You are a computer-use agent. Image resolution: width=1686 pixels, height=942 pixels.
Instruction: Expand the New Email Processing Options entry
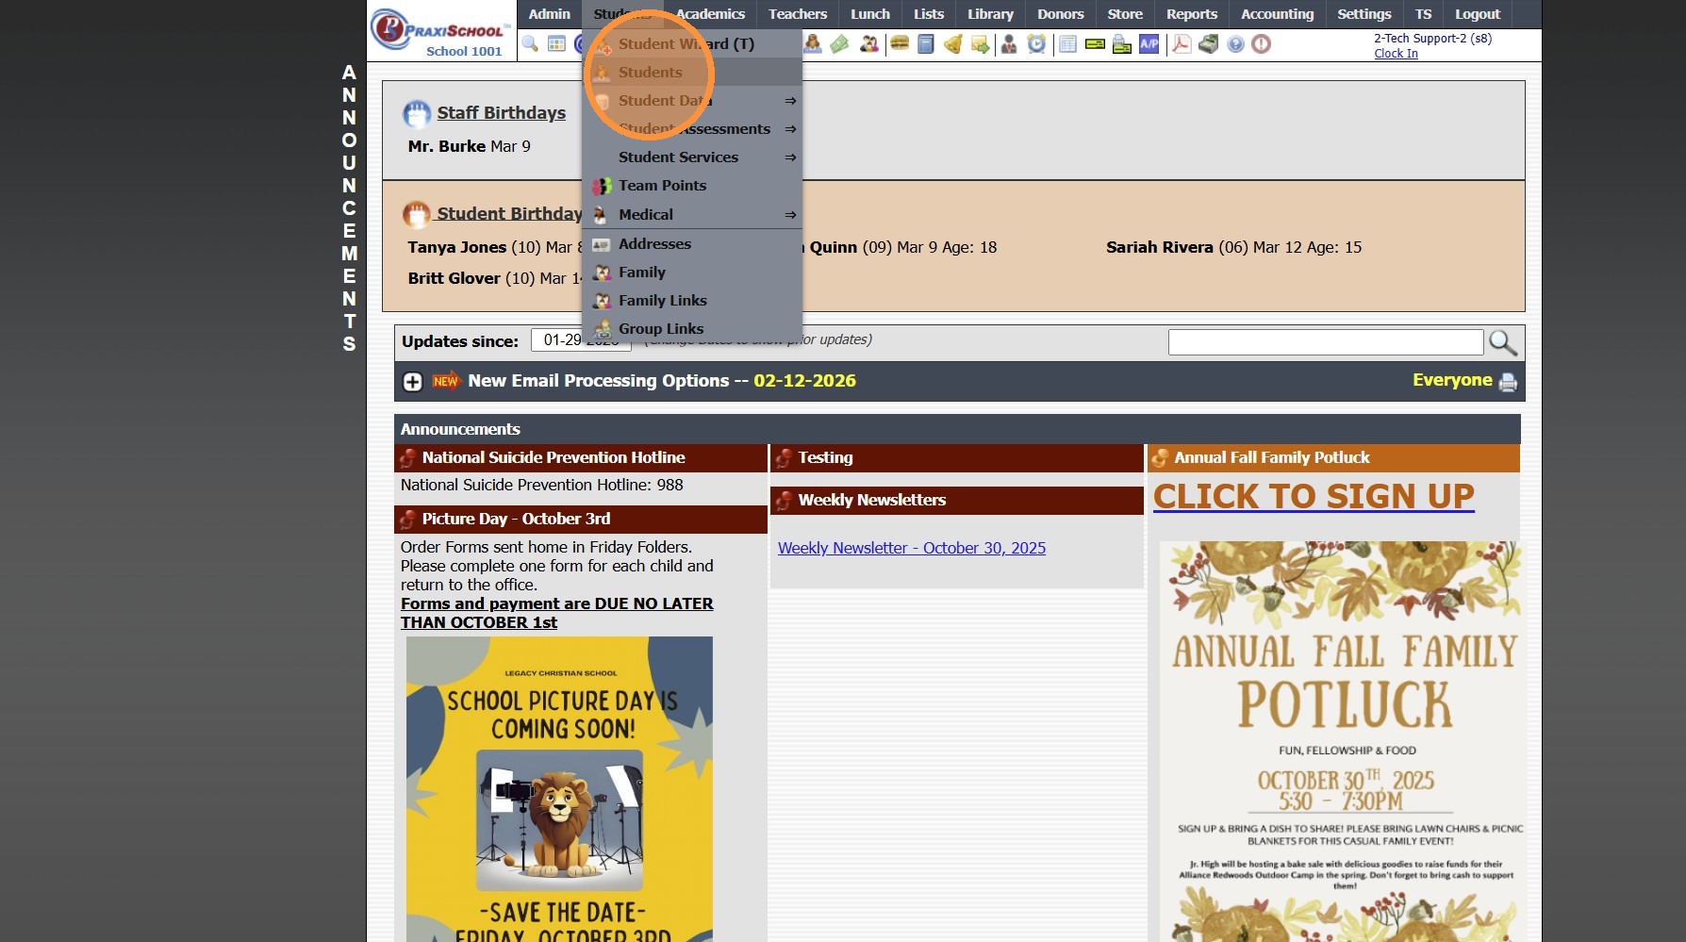[x=413, y=382]
